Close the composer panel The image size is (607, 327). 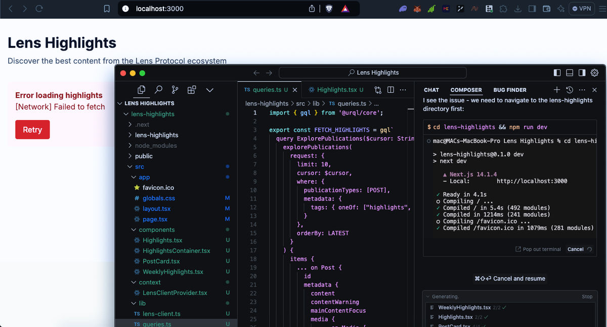point(594,90)
